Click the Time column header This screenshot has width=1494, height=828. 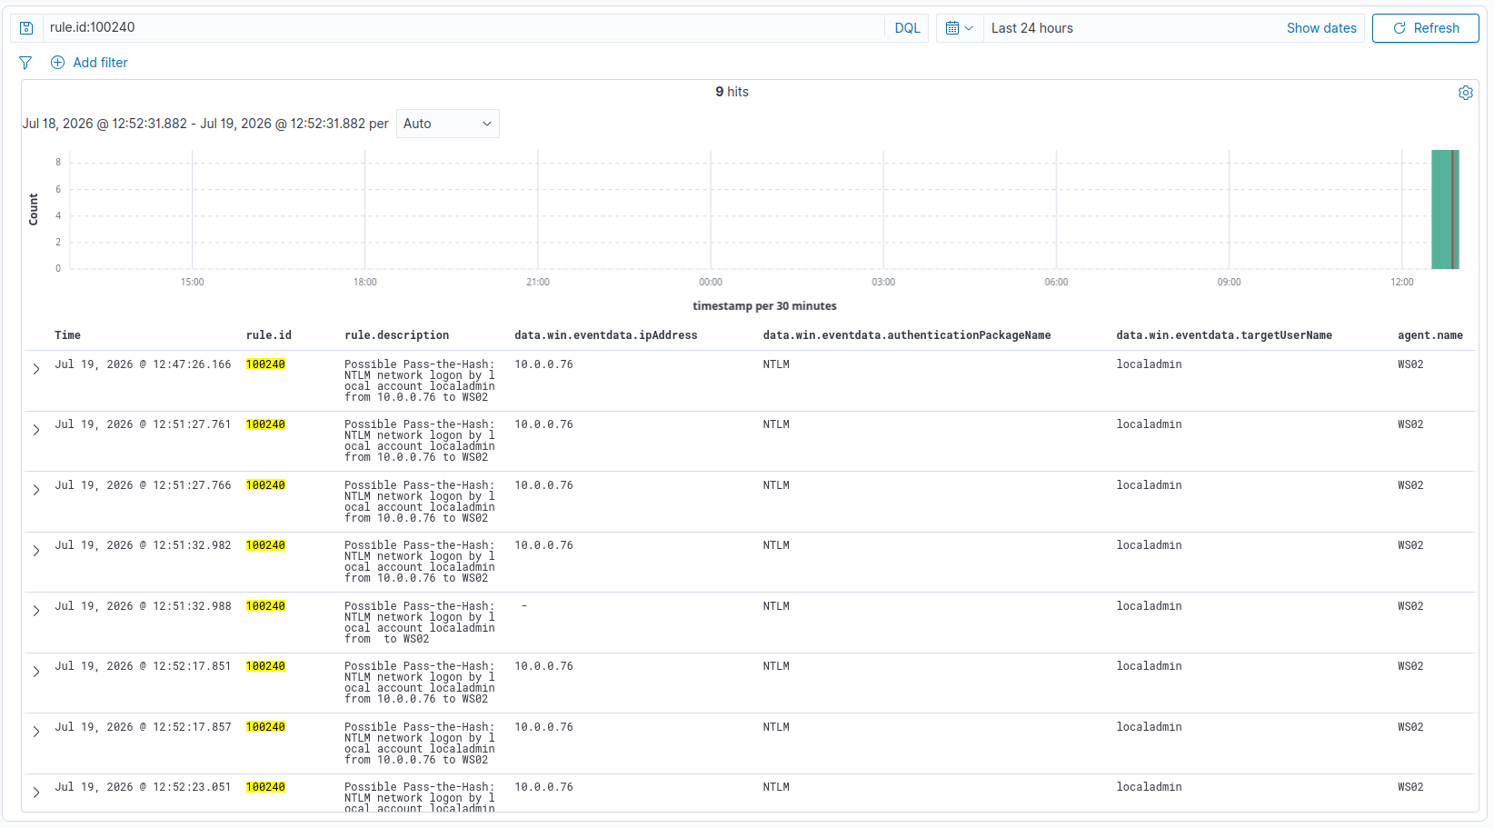67,335
